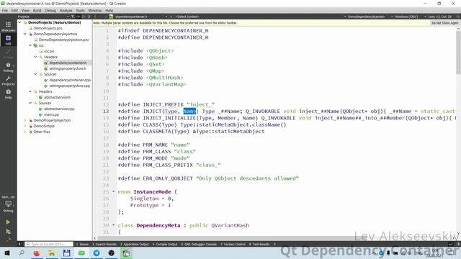The width and height of the screenshot is (461, 259).
Task: Switch to Edit mode
Action: tap(8, 40)
